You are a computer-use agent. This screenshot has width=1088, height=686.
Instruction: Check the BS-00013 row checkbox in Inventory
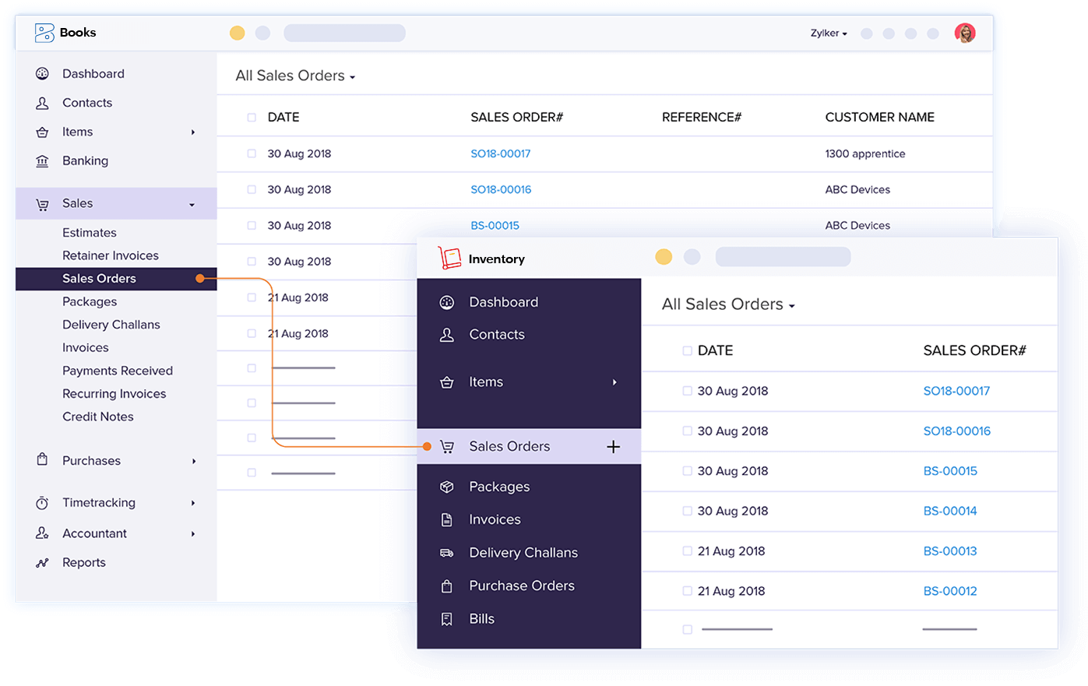[x=687, y=551]
